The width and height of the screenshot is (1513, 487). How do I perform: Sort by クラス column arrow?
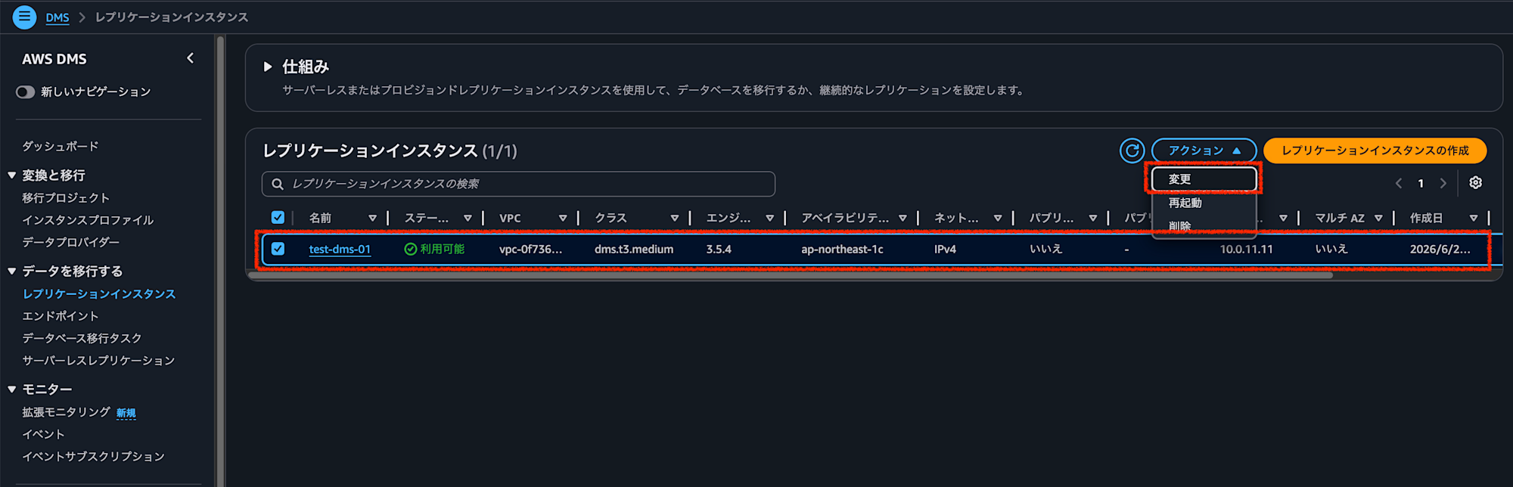coord(674,219)
